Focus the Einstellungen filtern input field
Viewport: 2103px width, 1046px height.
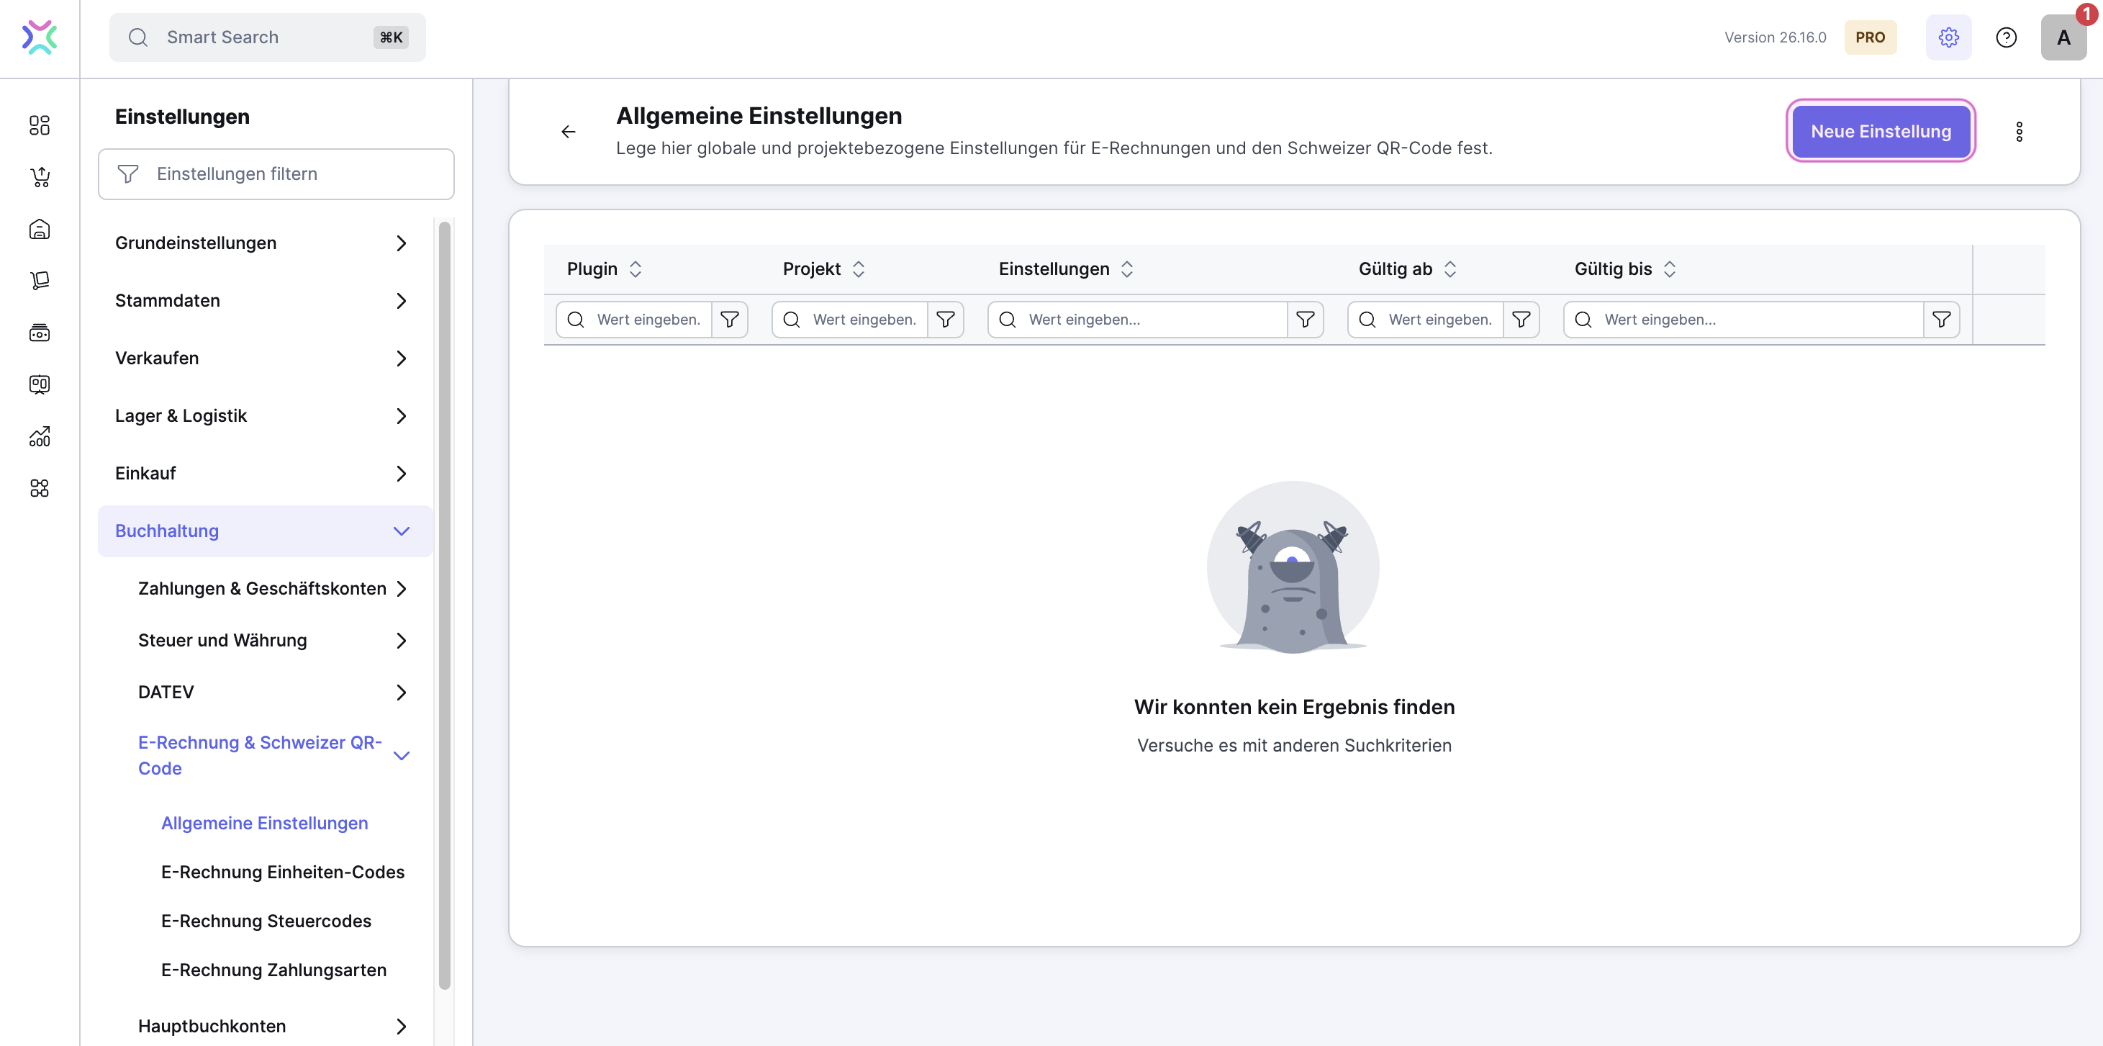pos(276,174)
